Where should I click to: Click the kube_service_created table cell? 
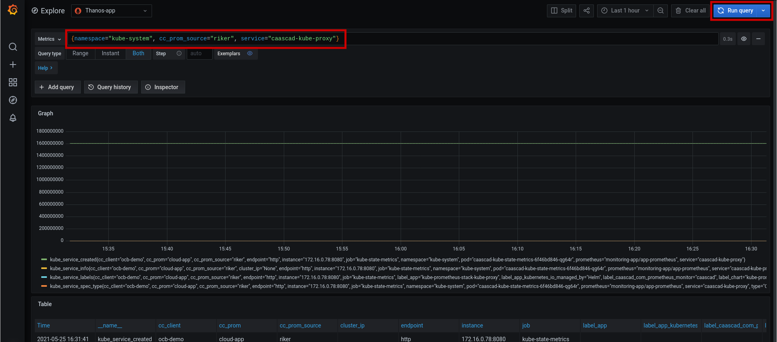(x=125, y=339)
